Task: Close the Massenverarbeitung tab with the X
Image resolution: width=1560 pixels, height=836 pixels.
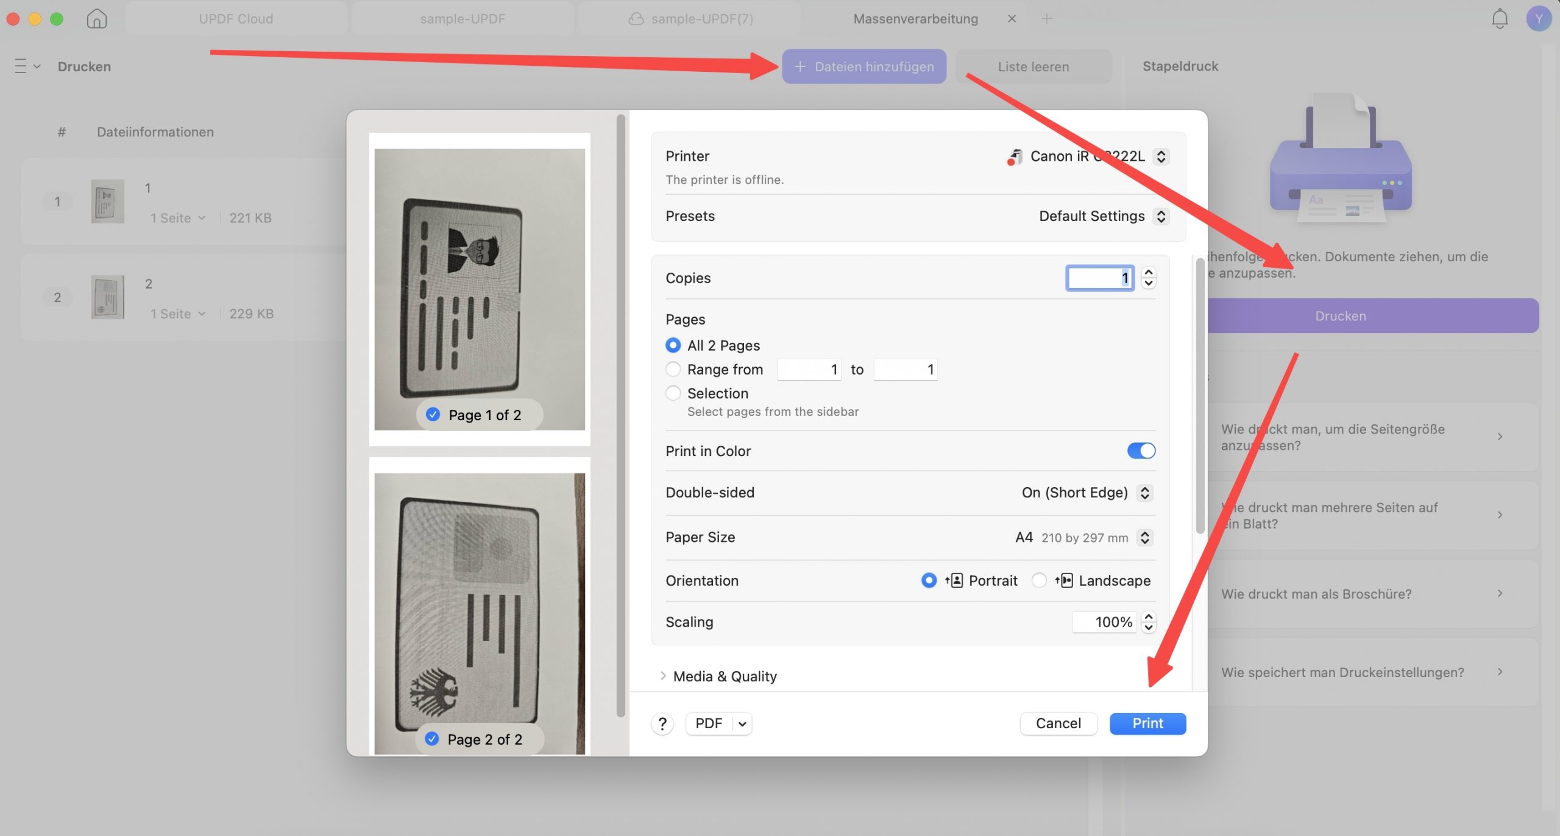Action: pos(1012,18)
